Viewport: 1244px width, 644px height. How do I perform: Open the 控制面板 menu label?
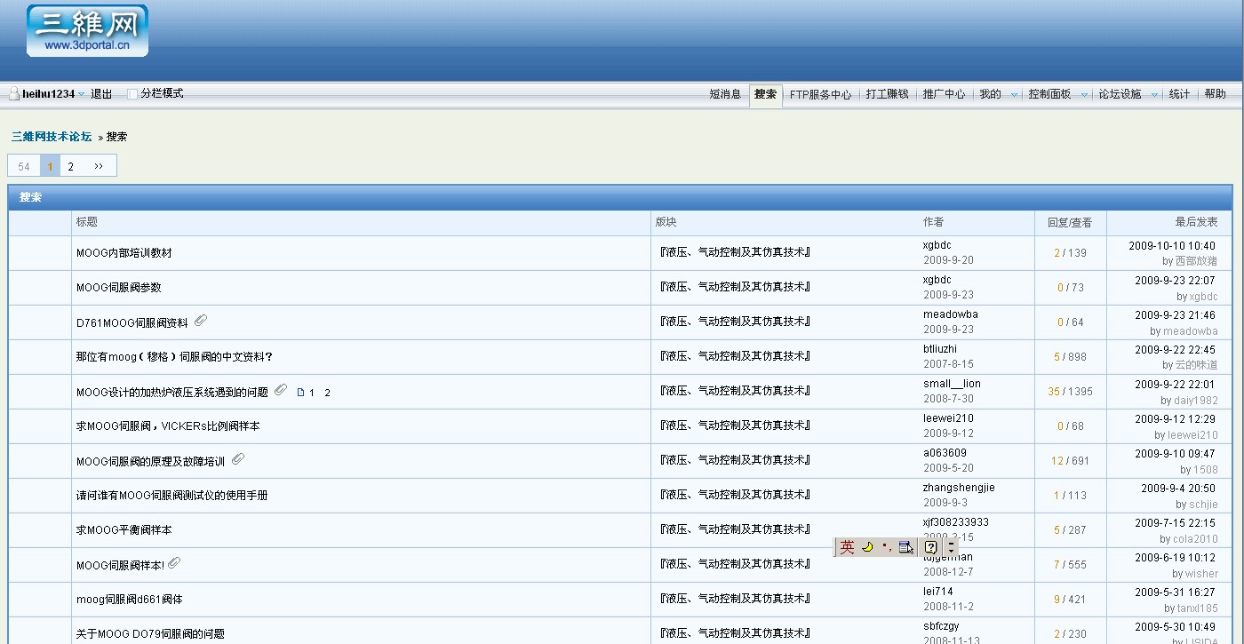[x=1049, y=94]
